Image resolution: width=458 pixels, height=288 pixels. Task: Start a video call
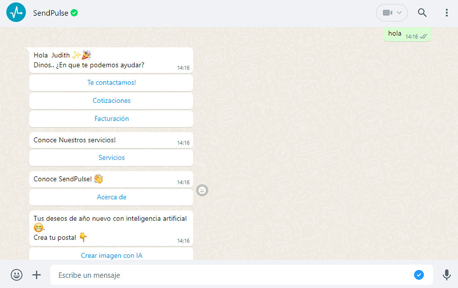[388, 13]
